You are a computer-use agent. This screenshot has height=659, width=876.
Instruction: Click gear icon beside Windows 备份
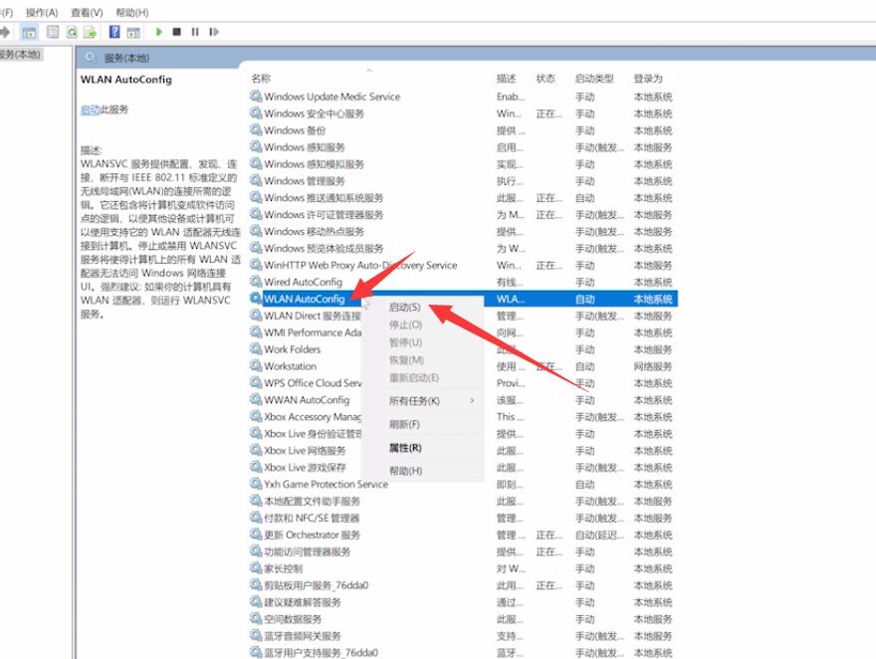(x=256, y=129)
